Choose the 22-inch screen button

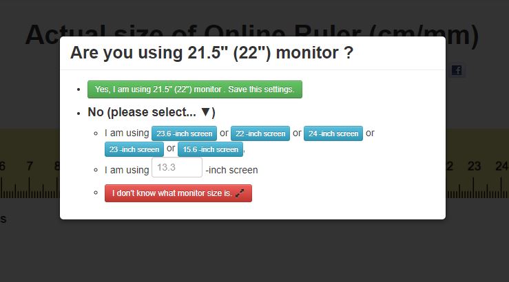(x=260, y=133)
